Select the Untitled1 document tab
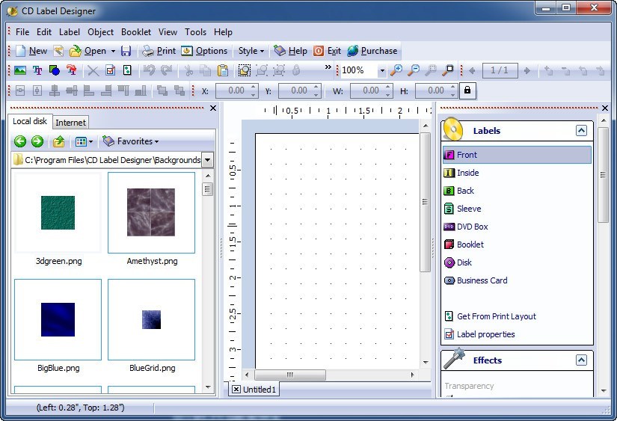 pos(254,390)
